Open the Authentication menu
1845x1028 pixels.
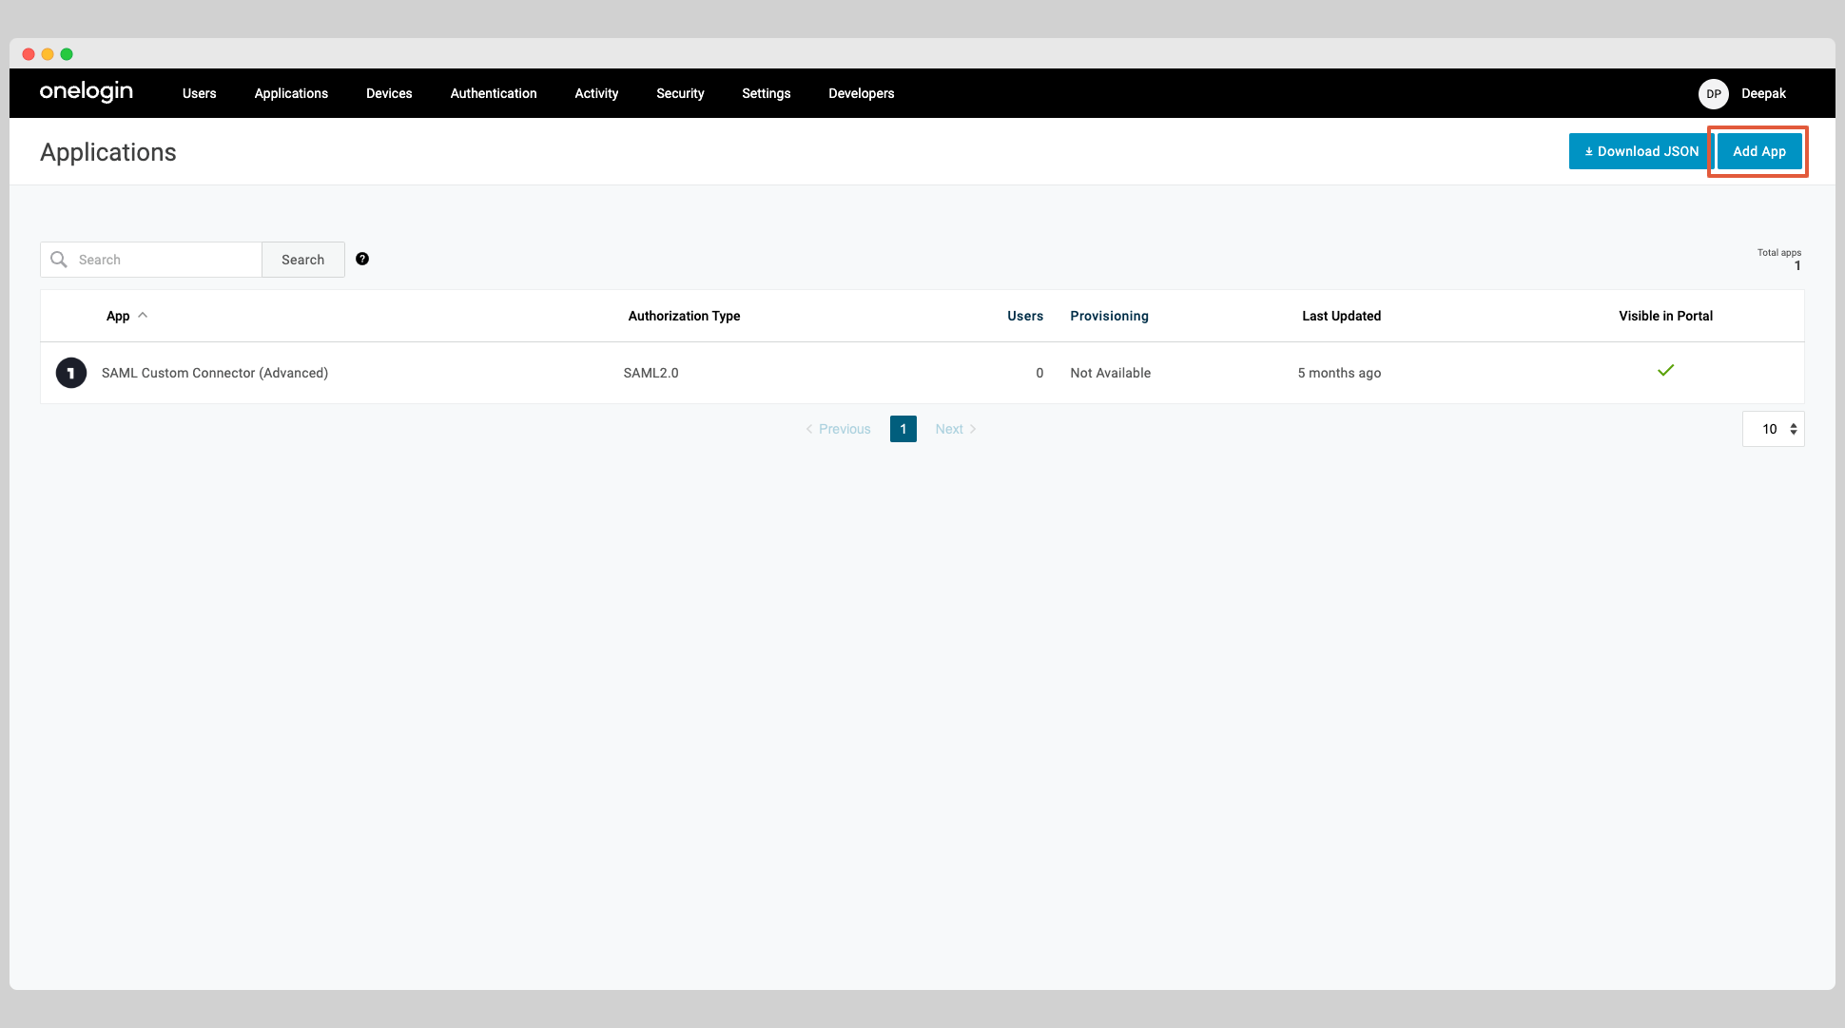(493, 93)
